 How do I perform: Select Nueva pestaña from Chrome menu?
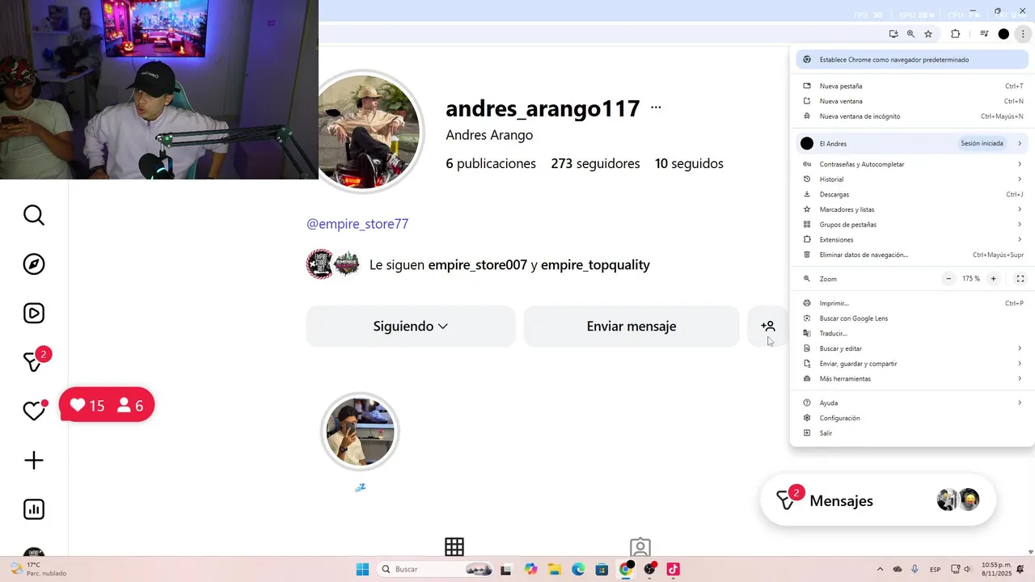[x=912, y=86]
